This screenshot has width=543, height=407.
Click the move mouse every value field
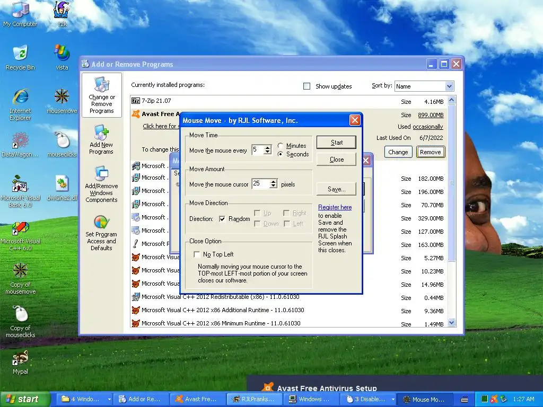[x=258, y=150]
